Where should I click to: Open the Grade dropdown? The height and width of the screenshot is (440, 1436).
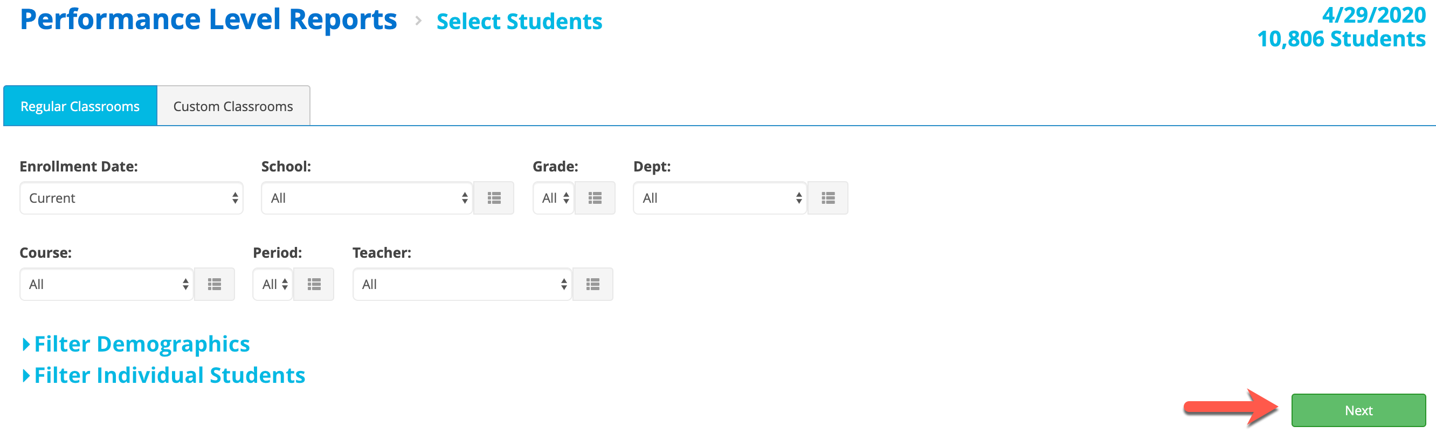(554, 198)
